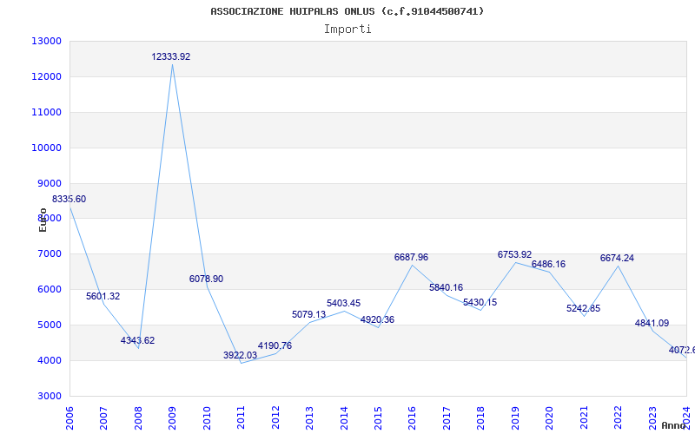Click the Anno x-axis label
695x434 pixels.
[674, 425]
